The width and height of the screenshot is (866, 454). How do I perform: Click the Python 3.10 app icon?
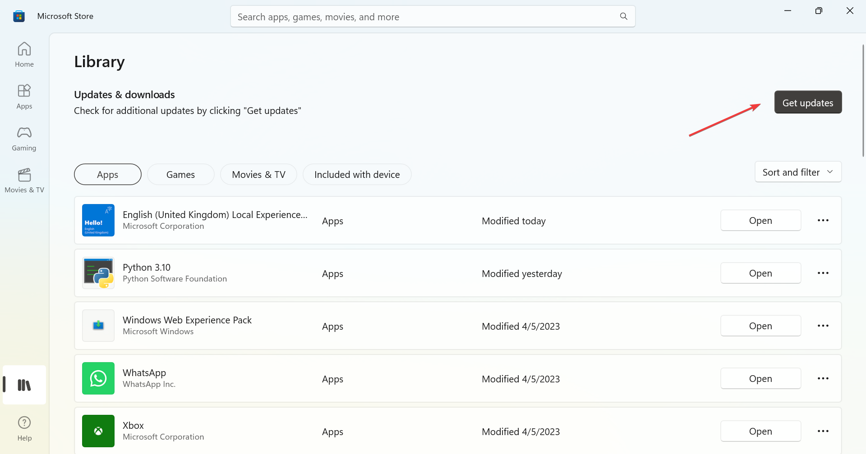coord(98,273)
